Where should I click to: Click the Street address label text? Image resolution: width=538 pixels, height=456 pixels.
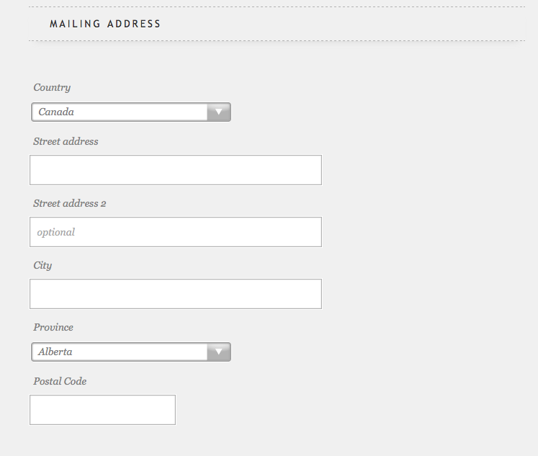pyautogui.click(x=66, y=141)
